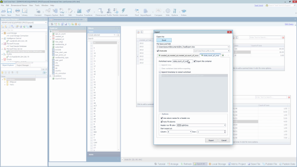The image size is (297, 167).
Task: Click the Videos camera icon
Action: (184, 12)
